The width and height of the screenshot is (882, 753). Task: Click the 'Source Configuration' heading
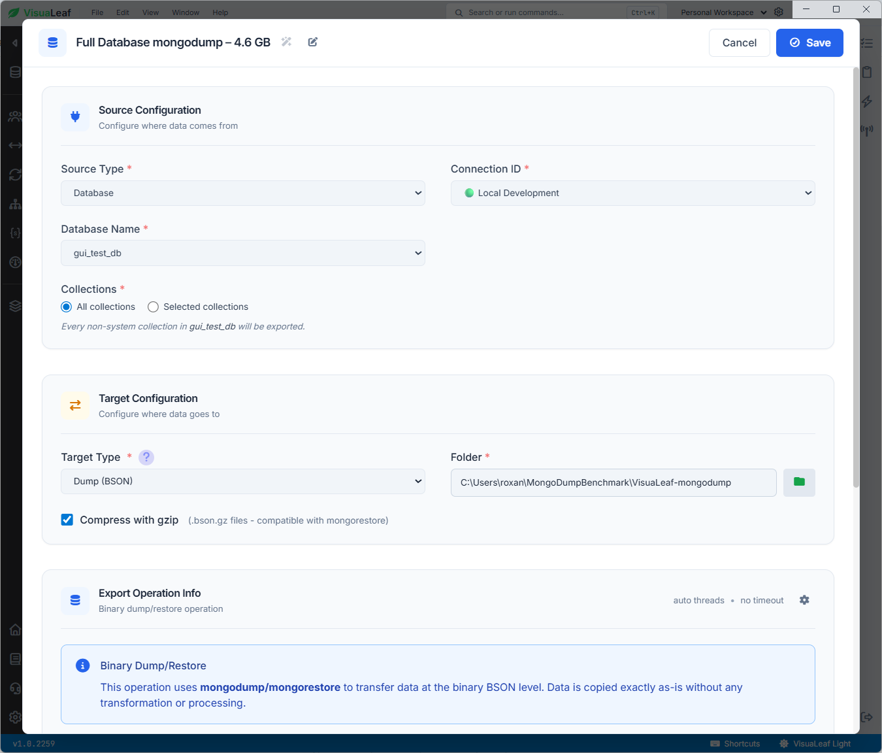point(150,110)
